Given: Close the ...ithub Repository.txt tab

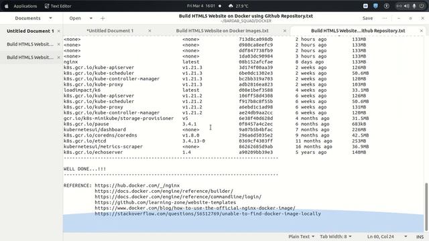Looking at the screenshot, I should (x=422, y=31).
